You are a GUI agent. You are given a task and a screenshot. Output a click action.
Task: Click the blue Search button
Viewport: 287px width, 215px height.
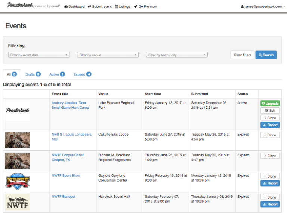(x=266, y=55)
